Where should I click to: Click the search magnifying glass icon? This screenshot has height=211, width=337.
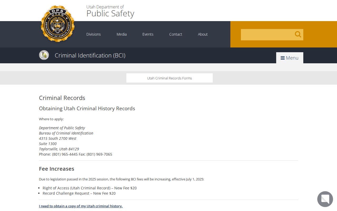[298, 34]
